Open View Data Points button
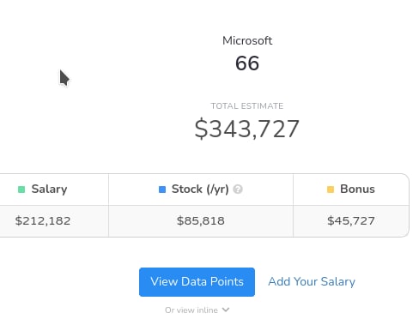Screen dimensions: 419x325 197,282
